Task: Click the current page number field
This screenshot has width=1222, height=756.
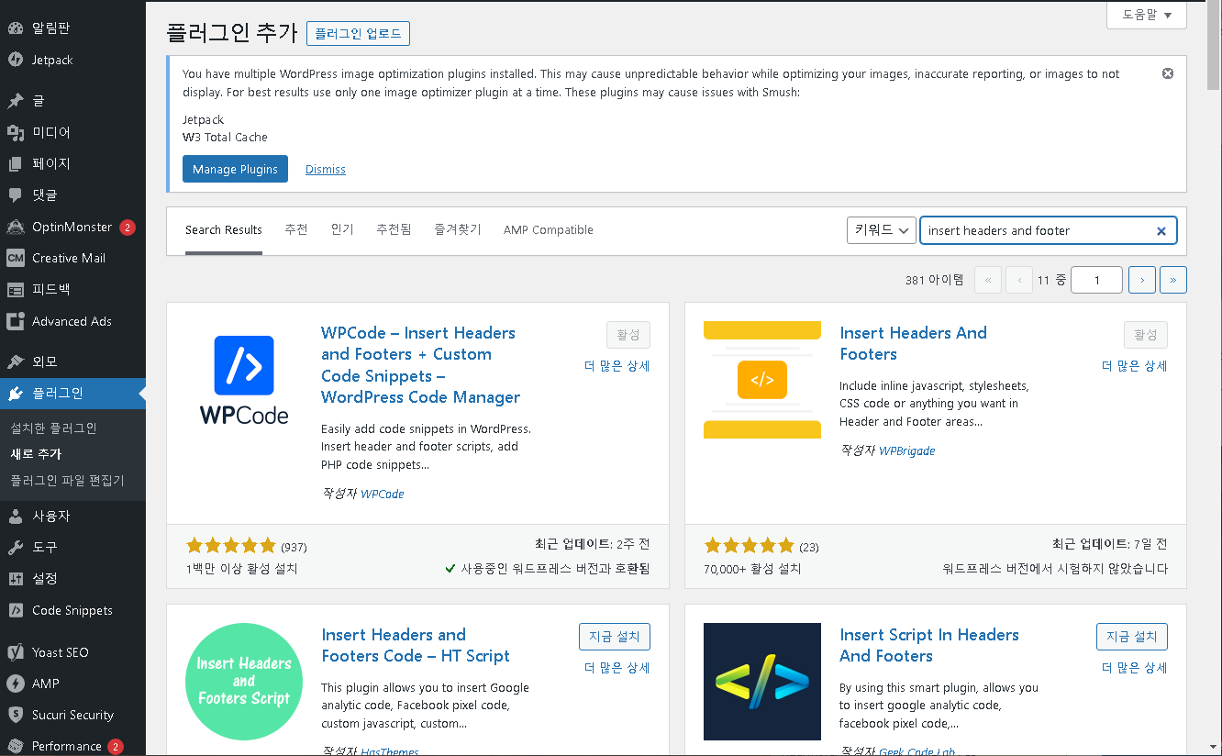Action: tap(1096, 280)
